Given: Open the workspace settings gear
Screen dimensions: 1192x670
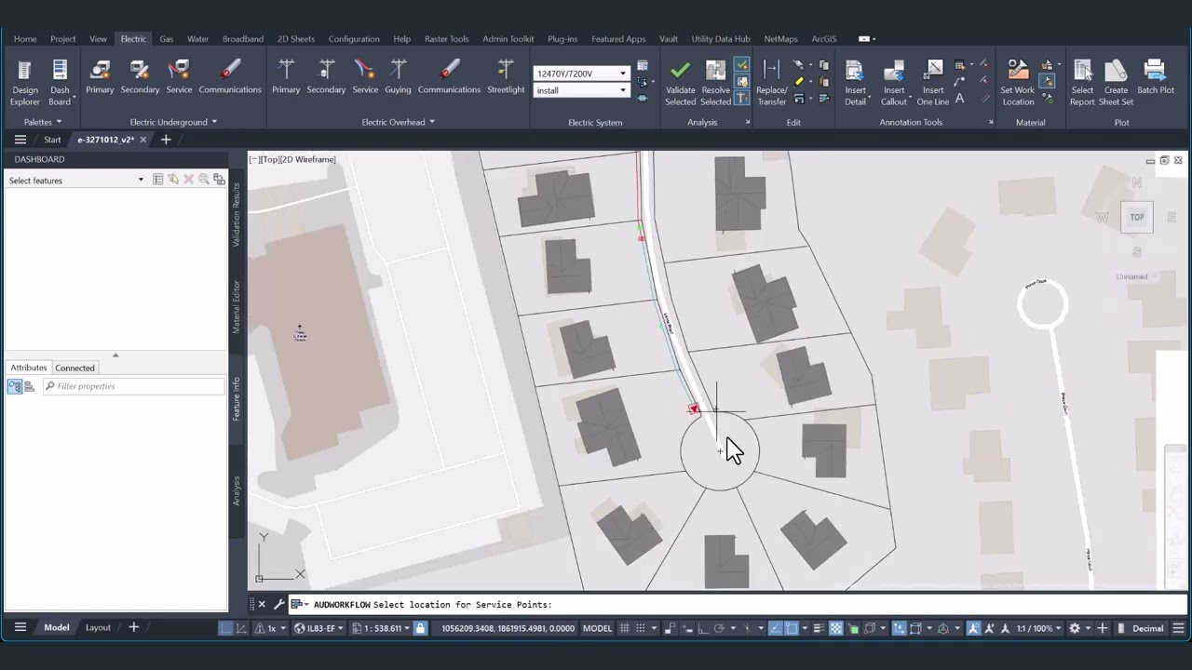Looking at the screenshot, I should 1075,628.
